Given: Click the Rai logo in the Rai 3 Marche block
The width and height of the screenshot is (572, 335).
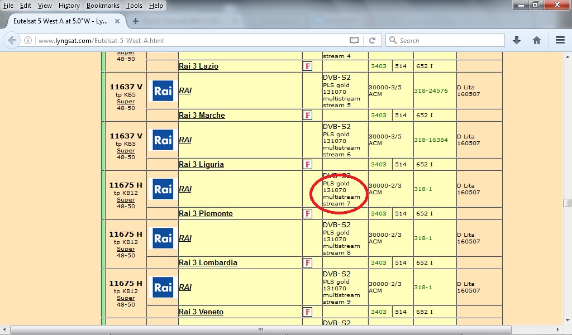Looking at the screenshot, I should [163, 91].
